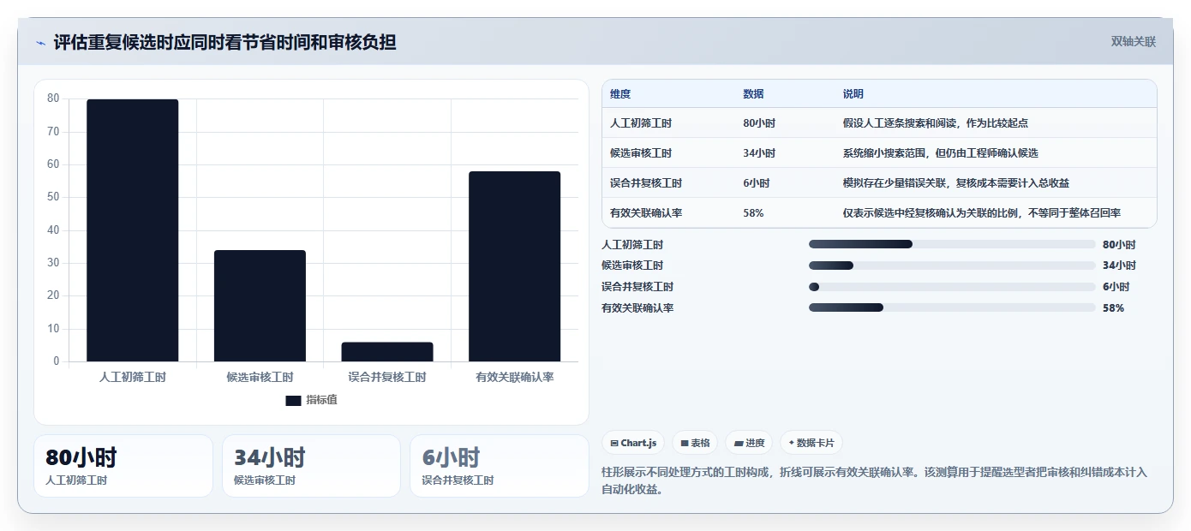Click the 有效关联确认率 table row label

(646, 213)
